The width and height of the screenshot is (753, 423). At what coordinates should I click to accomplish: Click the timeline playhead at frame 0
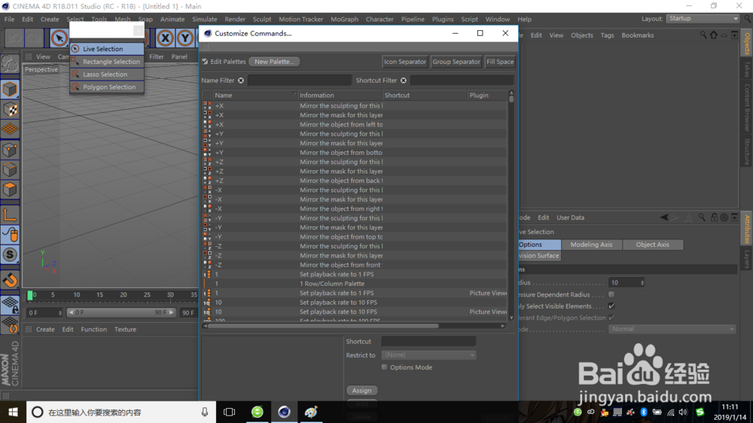click(30, 295)
